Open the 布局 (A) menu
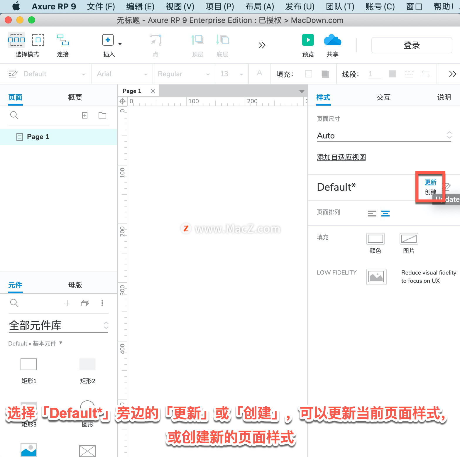The width and height of the screenshot is (460, 457). pyautogui.click(x=260, y=6)
